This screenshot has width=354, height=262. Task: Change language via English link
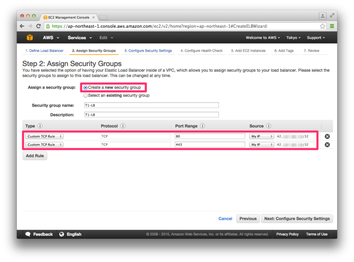[74, 234]
